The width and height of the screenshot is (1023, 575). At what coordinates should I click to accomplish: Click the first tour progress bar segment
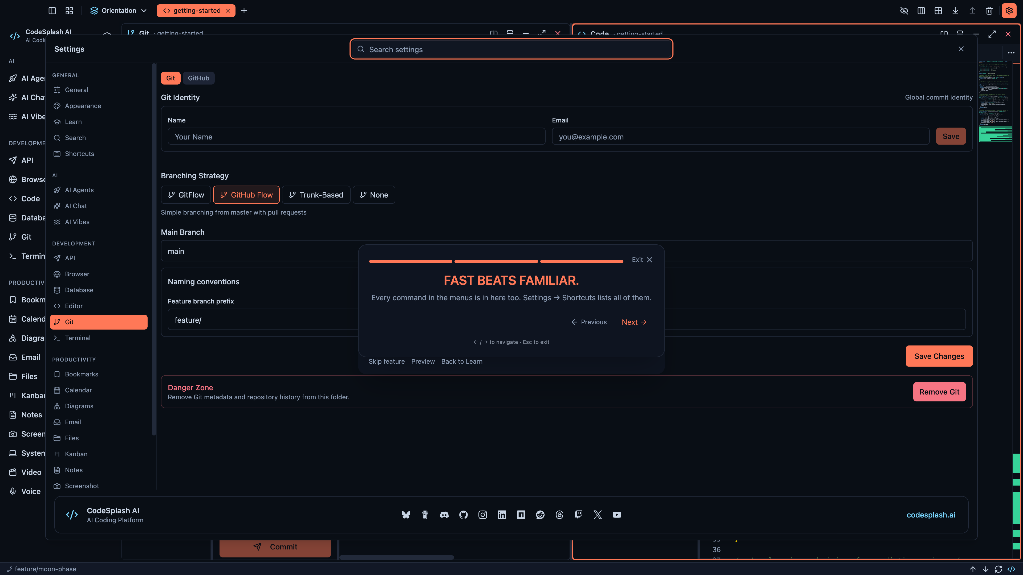(411, 261)
